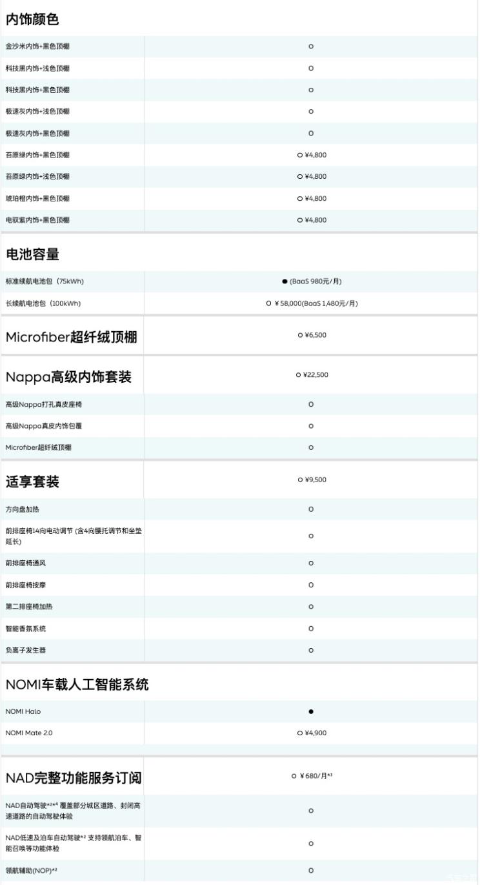
Task: Click the ¥6,500 Microfiber超纤绒顶棚 price option
Action: pyautogui.click(x=312, y=335)
